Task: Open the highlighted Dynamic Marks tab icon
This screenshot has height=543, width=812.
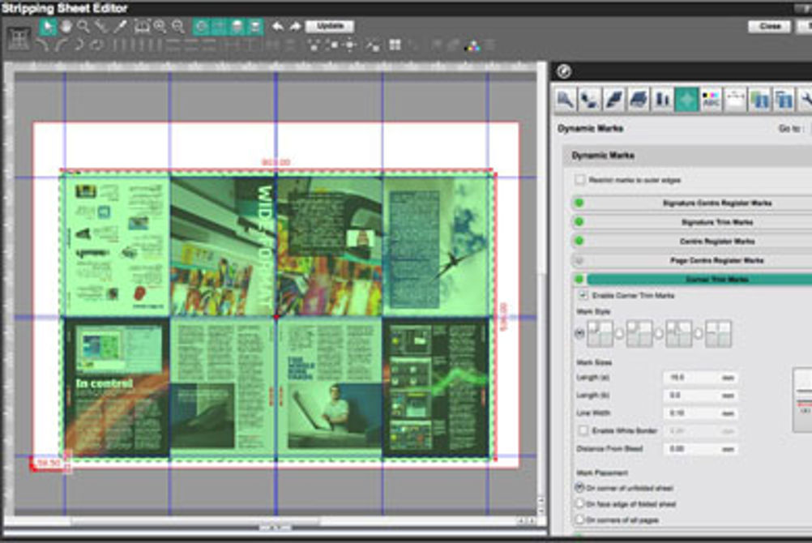Action: 686,99
